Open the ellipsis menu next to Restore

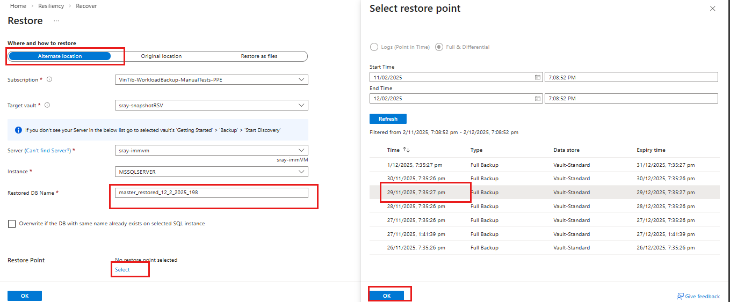[x=56, y=21]
